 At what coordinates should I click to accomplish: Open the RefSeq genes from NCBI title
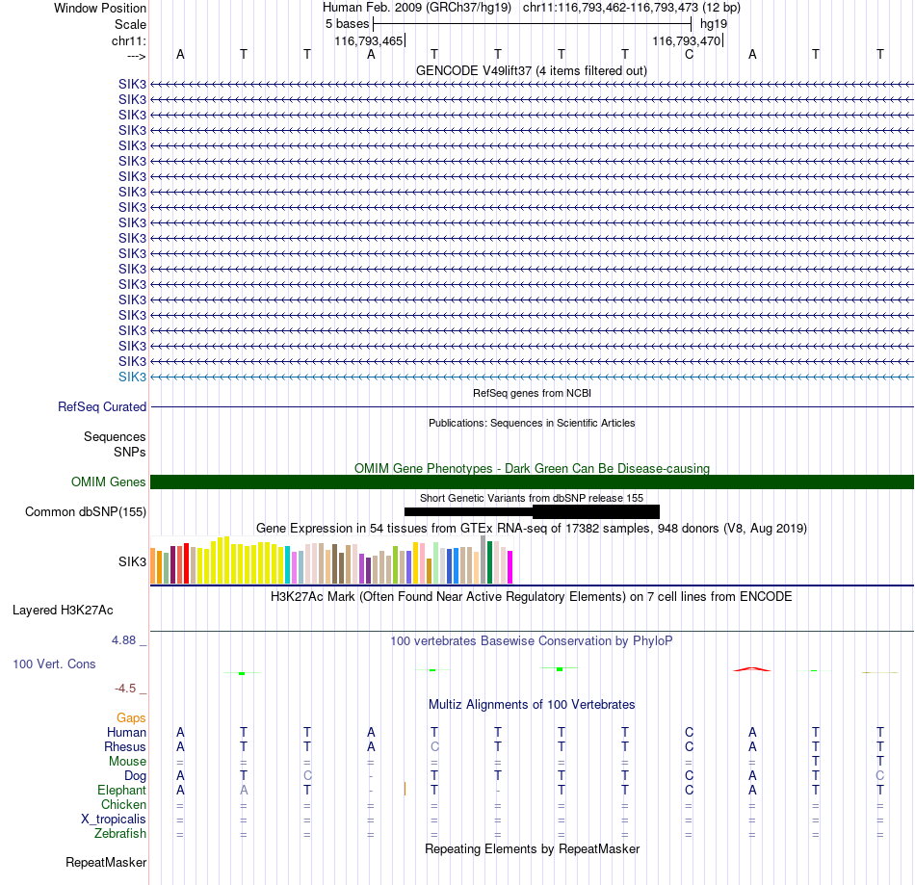tap(532, 393)
